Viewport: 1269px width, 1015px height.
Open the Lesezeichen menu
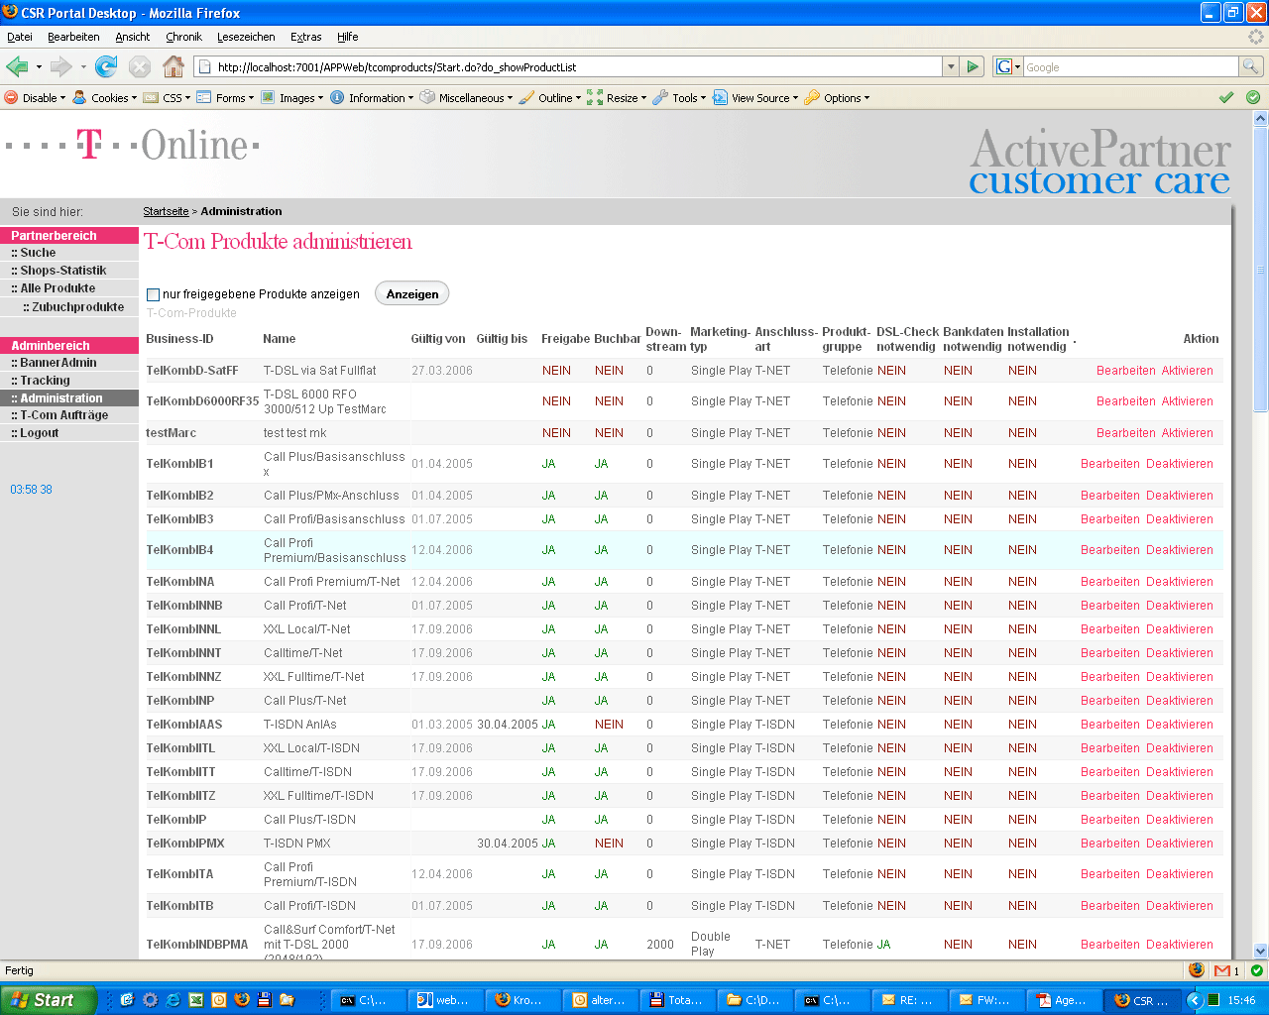(x=246, y=37)
